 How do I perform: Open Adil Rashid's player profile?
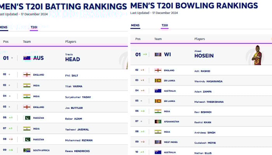(202, 70)
